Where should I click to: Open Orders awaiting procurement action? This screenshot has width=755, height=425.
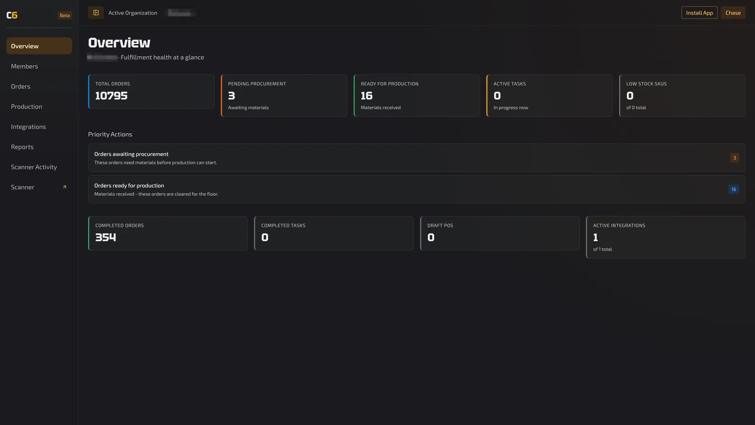[417, 158]
